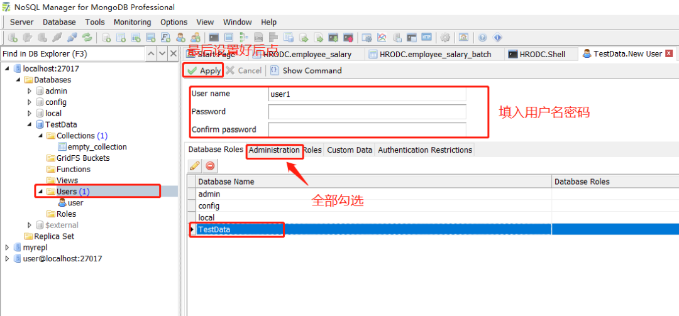Expand the config database tree node
Image resolution: width=679 pixels, height=316 pixels.
[30, 102]
